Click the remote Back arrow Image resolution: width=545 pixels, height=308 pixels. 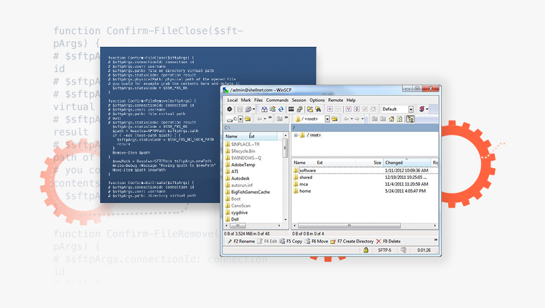click(x=346, y=119)
